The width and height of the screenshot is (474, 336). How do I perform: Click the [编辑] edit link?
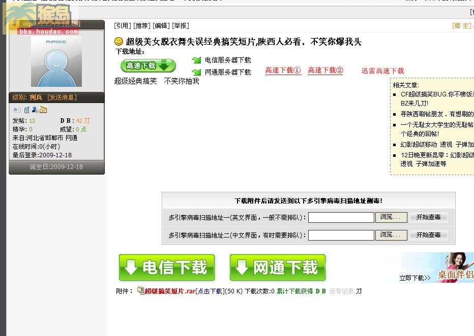161,26
